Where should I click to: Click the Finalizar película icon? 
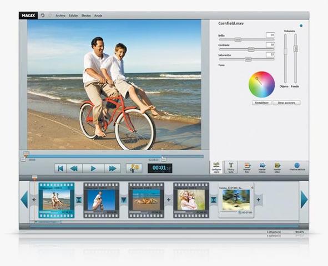[x=297, y=167]
